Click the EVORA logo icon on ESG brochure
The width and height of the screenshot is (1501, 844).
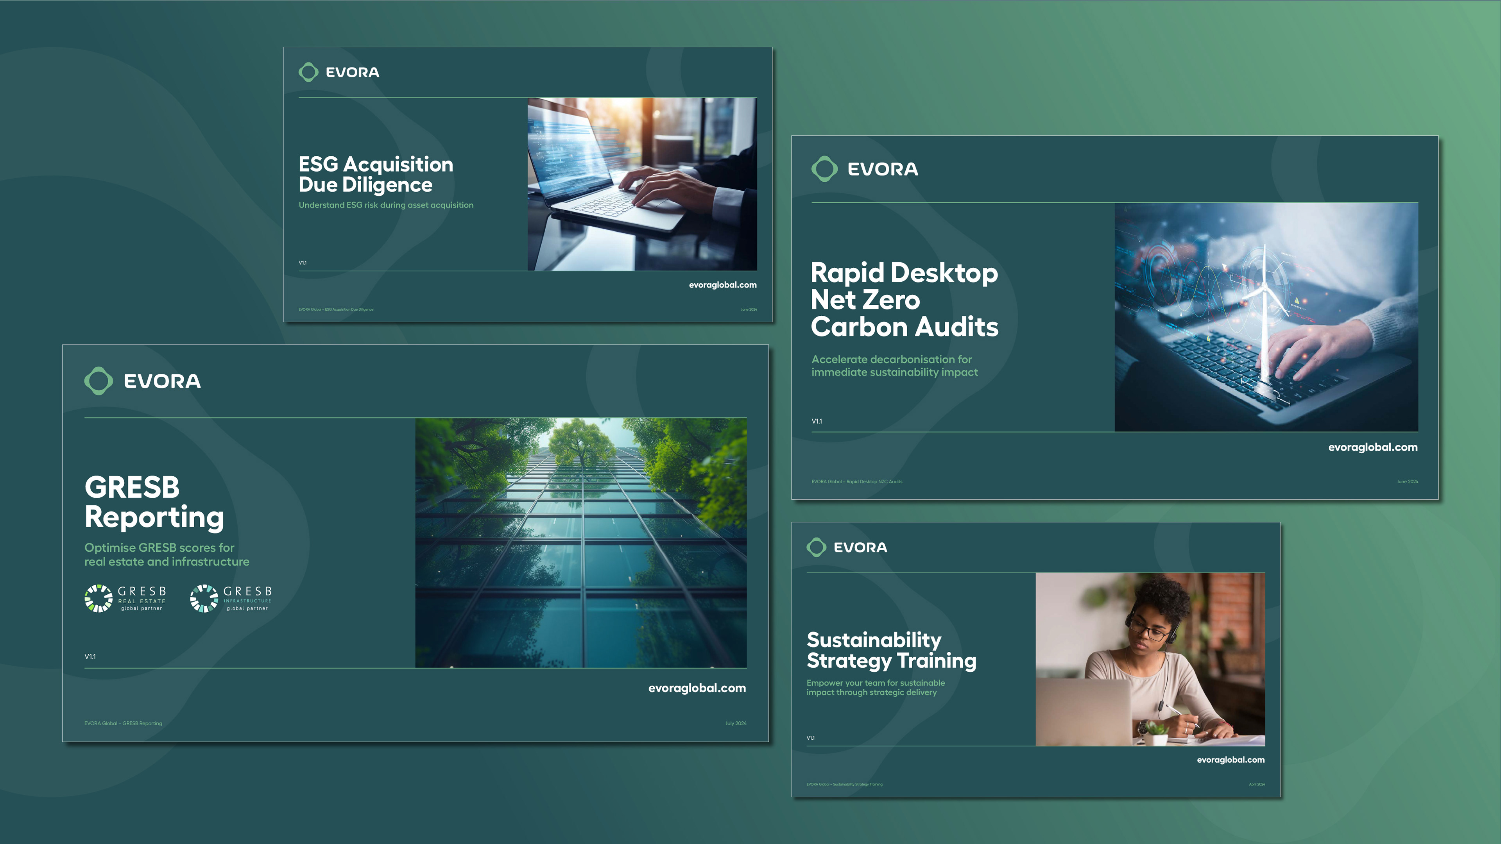[308, 72]
